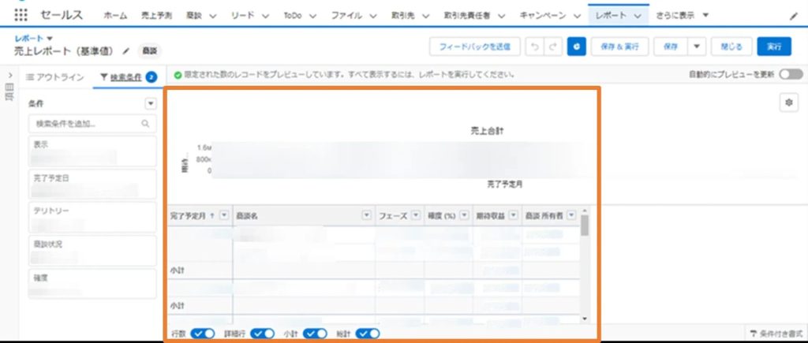Open the 表示 filter card

pos(92,151)
